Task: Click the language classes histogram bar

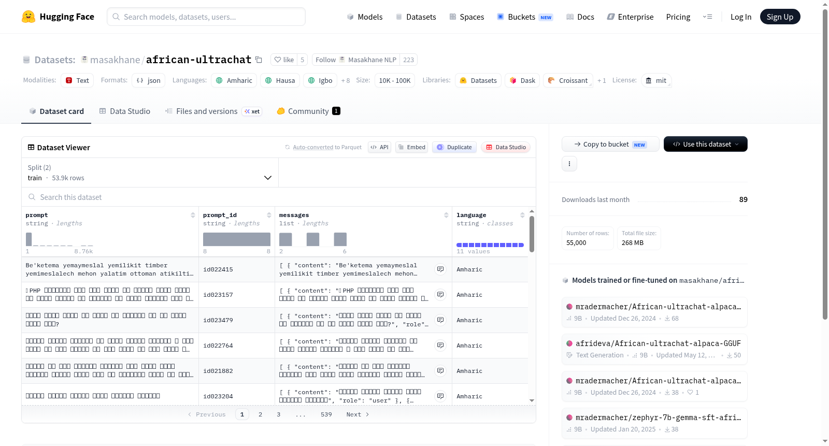Action: [x=490, y=245]
